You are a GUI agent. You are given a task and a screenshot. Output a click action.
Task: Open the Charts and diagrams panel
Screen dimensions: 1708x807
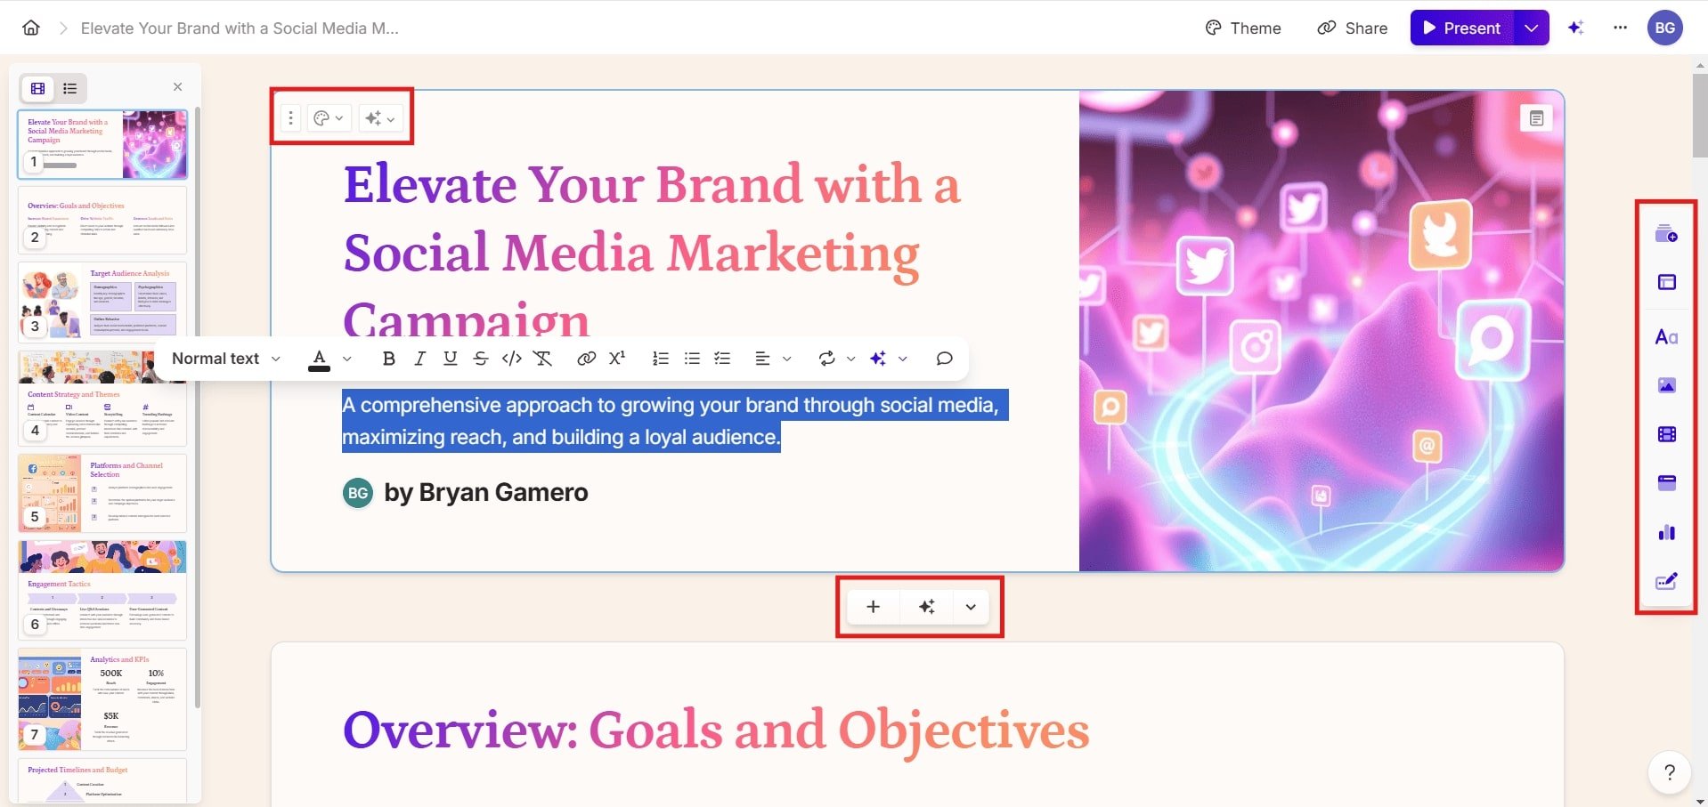1666,532
